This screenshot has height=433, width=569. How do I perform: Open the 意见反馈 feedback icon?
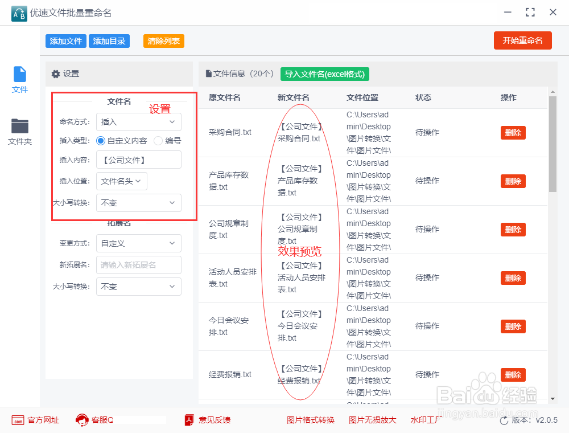(189, 420)
